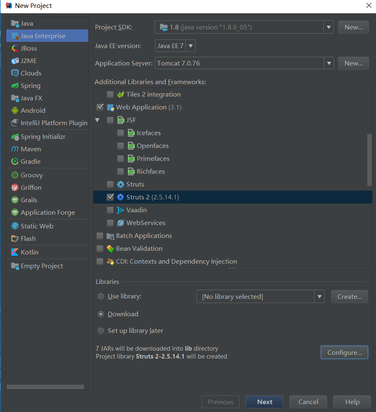Viewport: 376px width, 412px height.
Task: Check the JSF framework checkbox
Action: point(110,120)
